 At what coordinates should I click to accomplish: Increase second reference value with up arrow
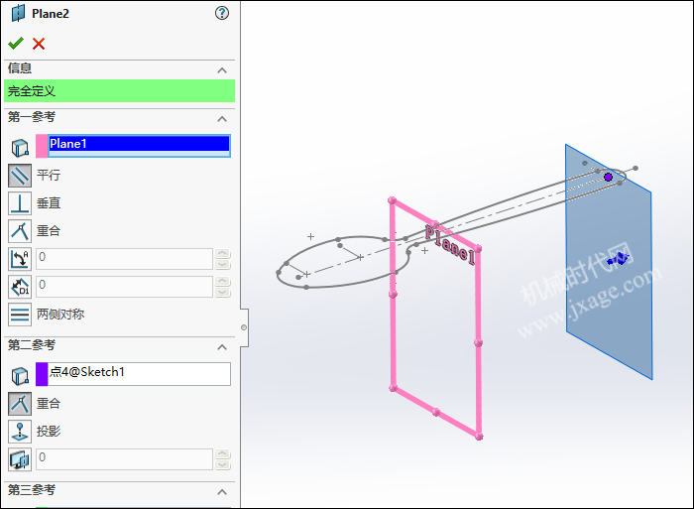(x=223, y=454)
